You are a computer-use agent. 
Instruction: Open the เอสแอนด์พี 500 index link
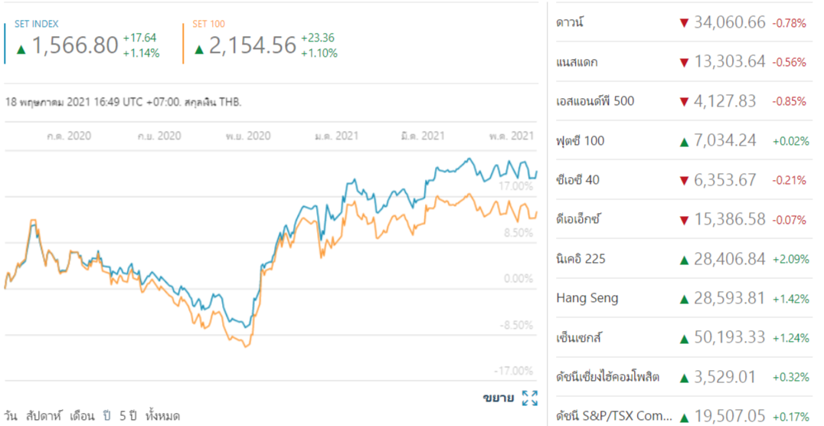595,101
